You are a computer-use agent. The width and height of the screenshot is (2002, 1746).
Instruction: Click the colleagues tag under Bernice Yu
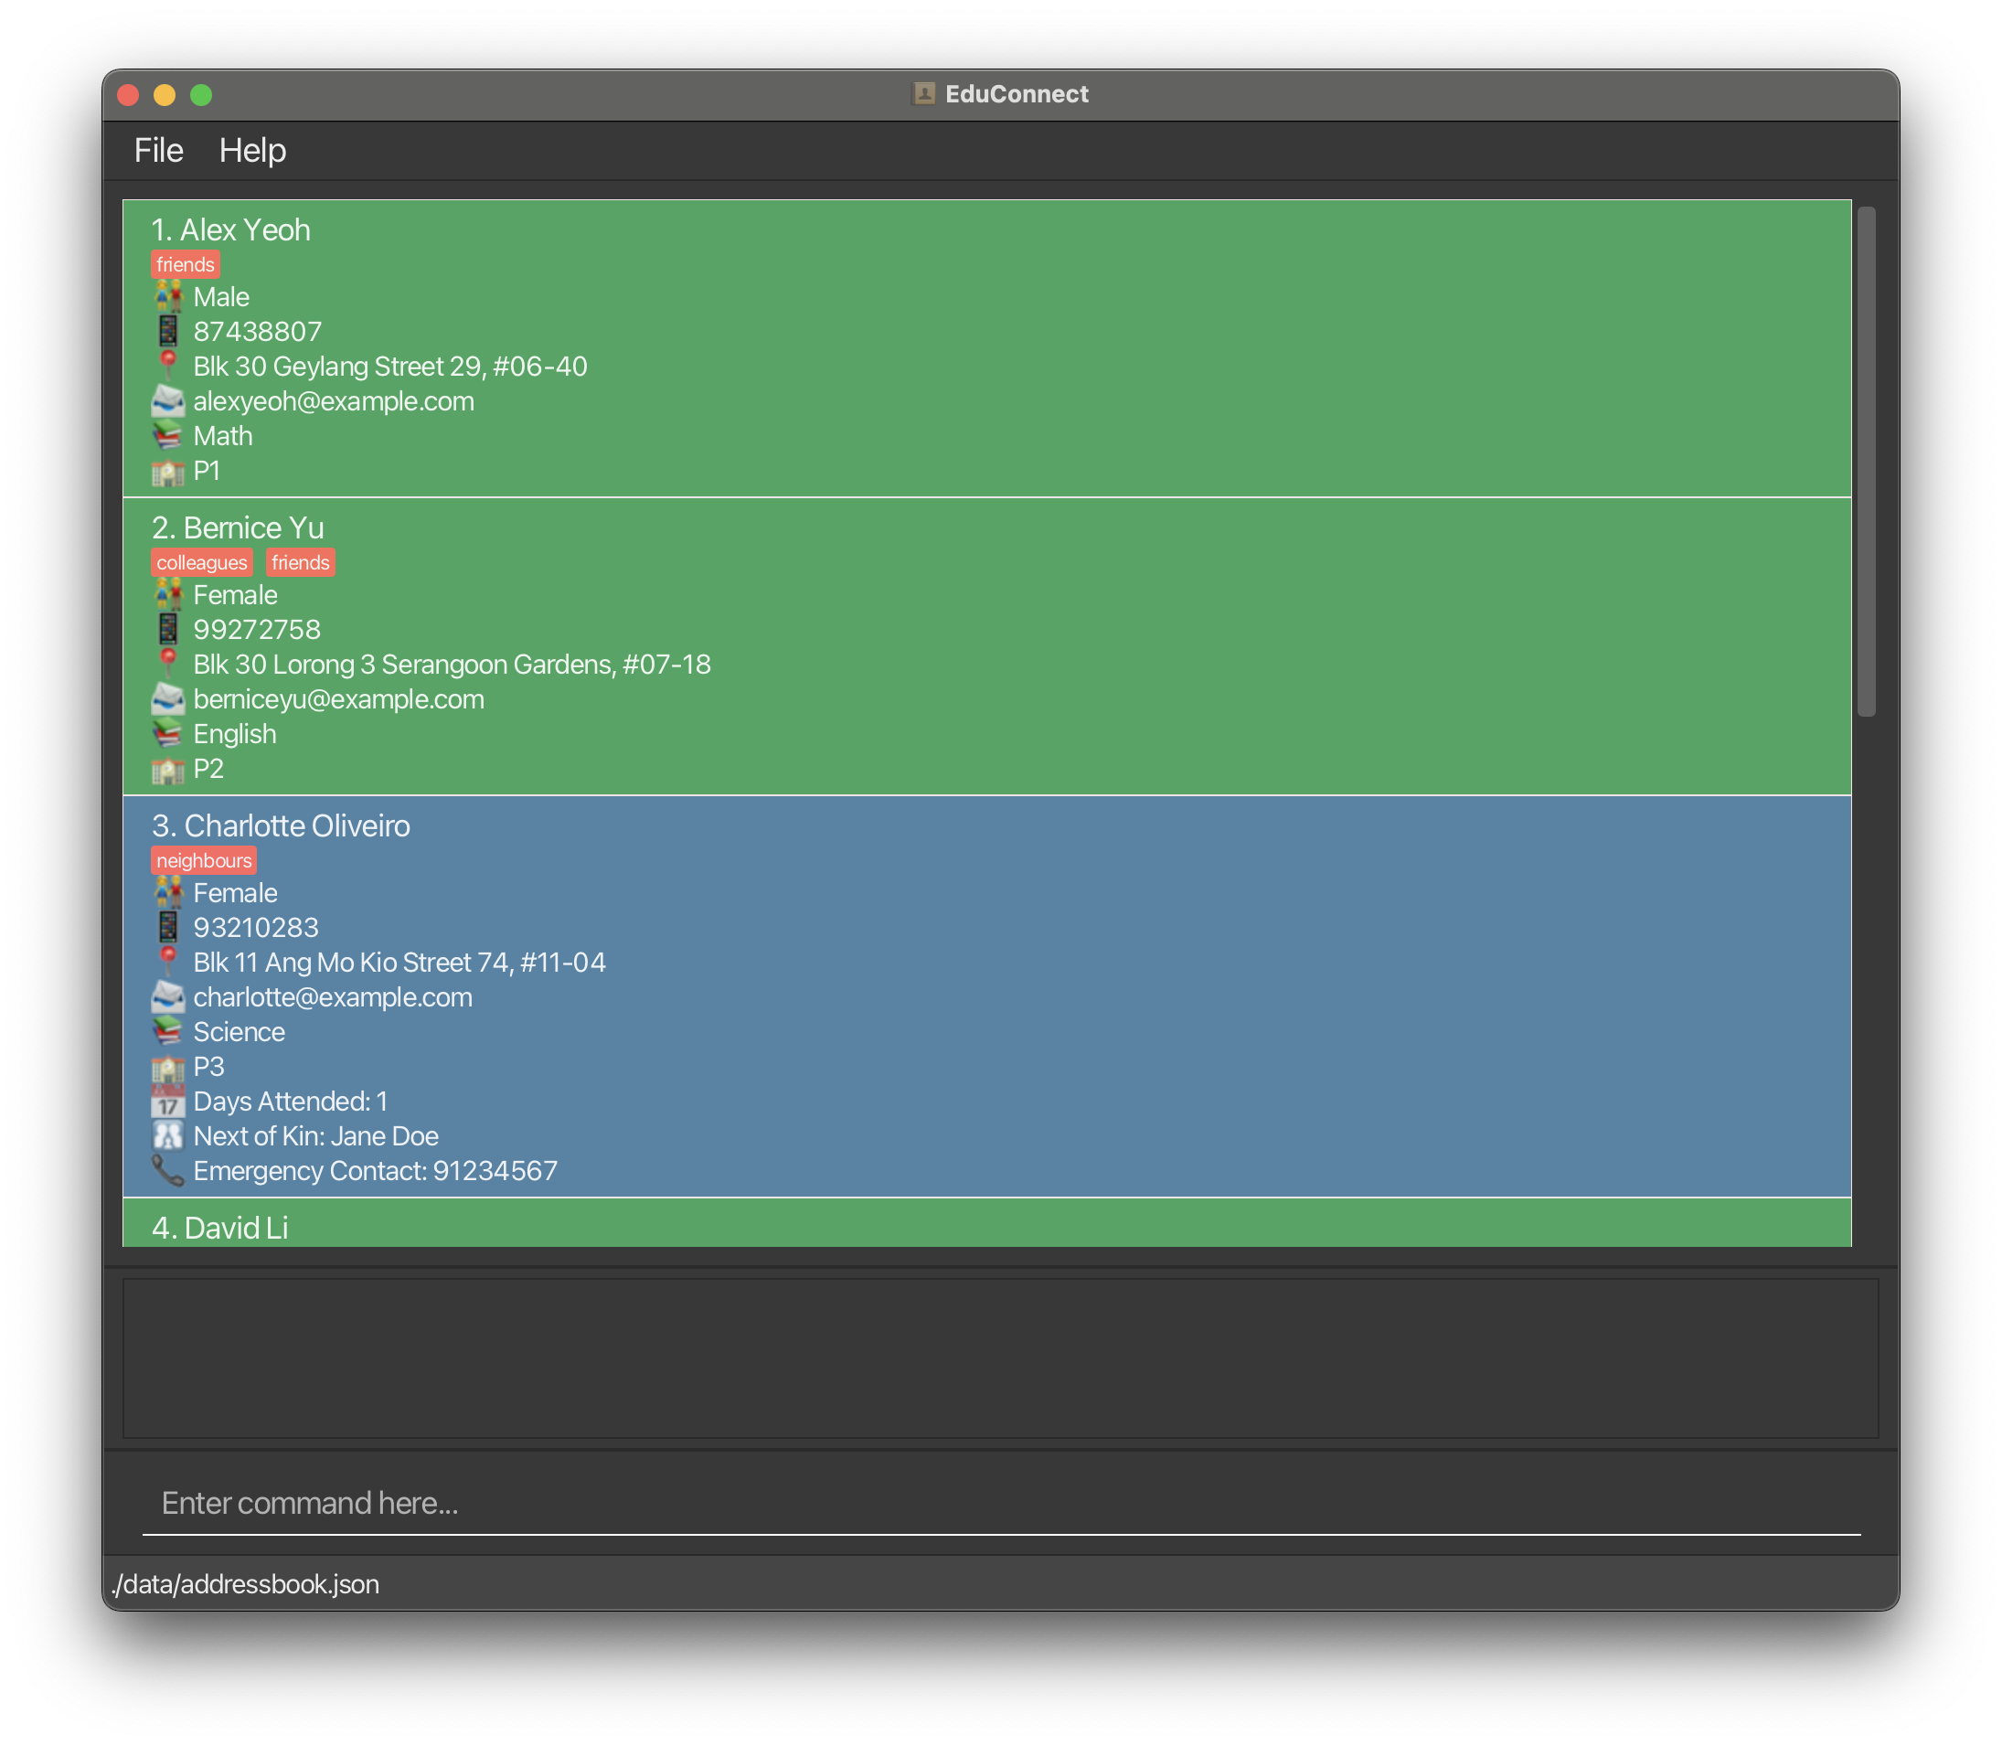[x=202, y=562]
